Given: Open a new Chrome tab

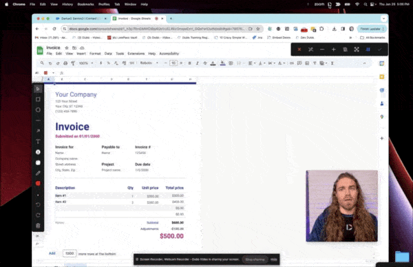Looking at the screenshot, I should tap(171, 19).
